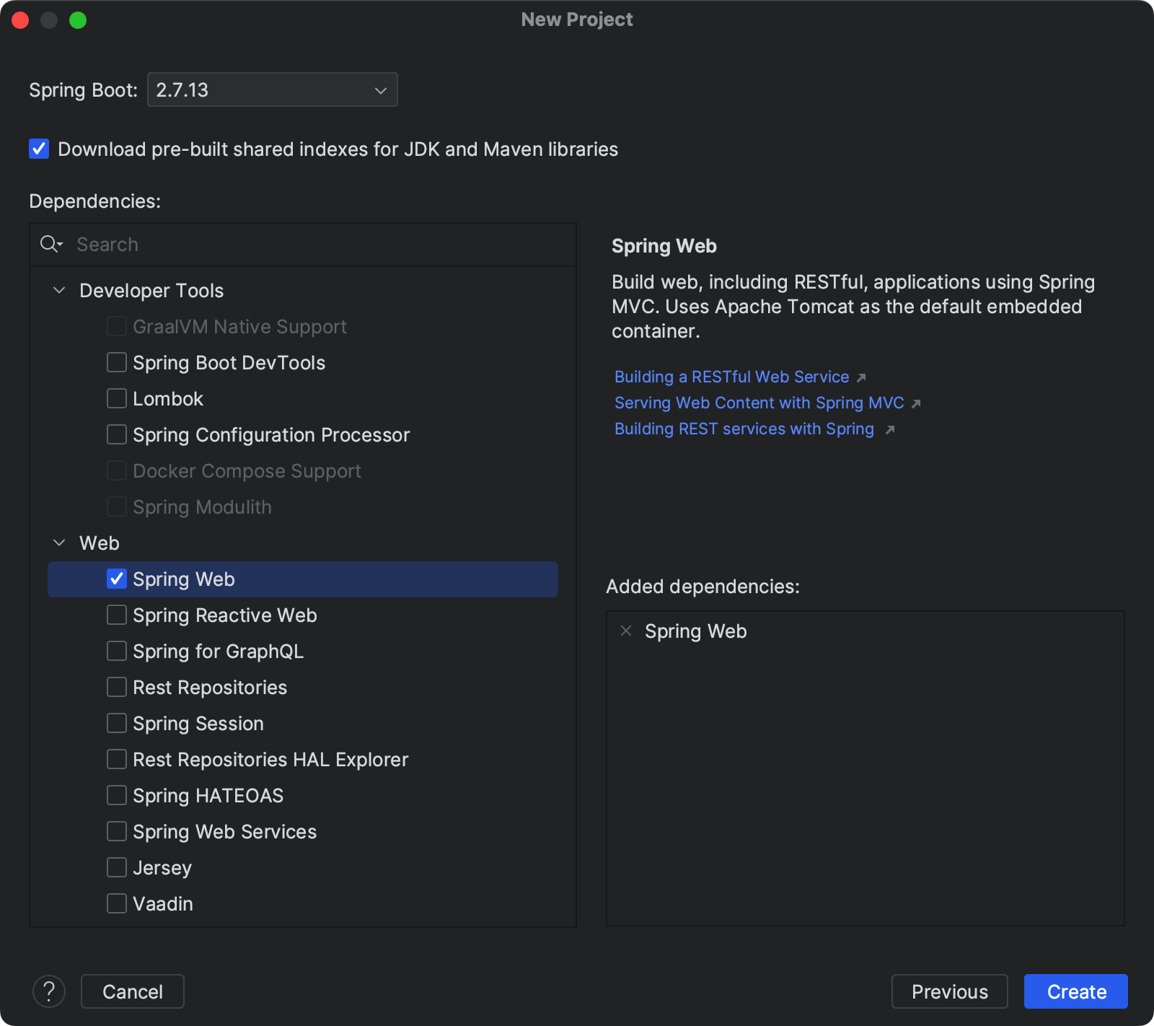Tick Spring Configuration Processor checkbox
This screenshot has width=1154, height=1026.
117,434
